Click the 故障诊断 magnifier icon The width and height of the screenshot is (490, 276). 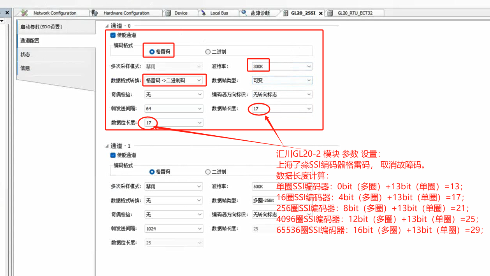pos(243,12)
